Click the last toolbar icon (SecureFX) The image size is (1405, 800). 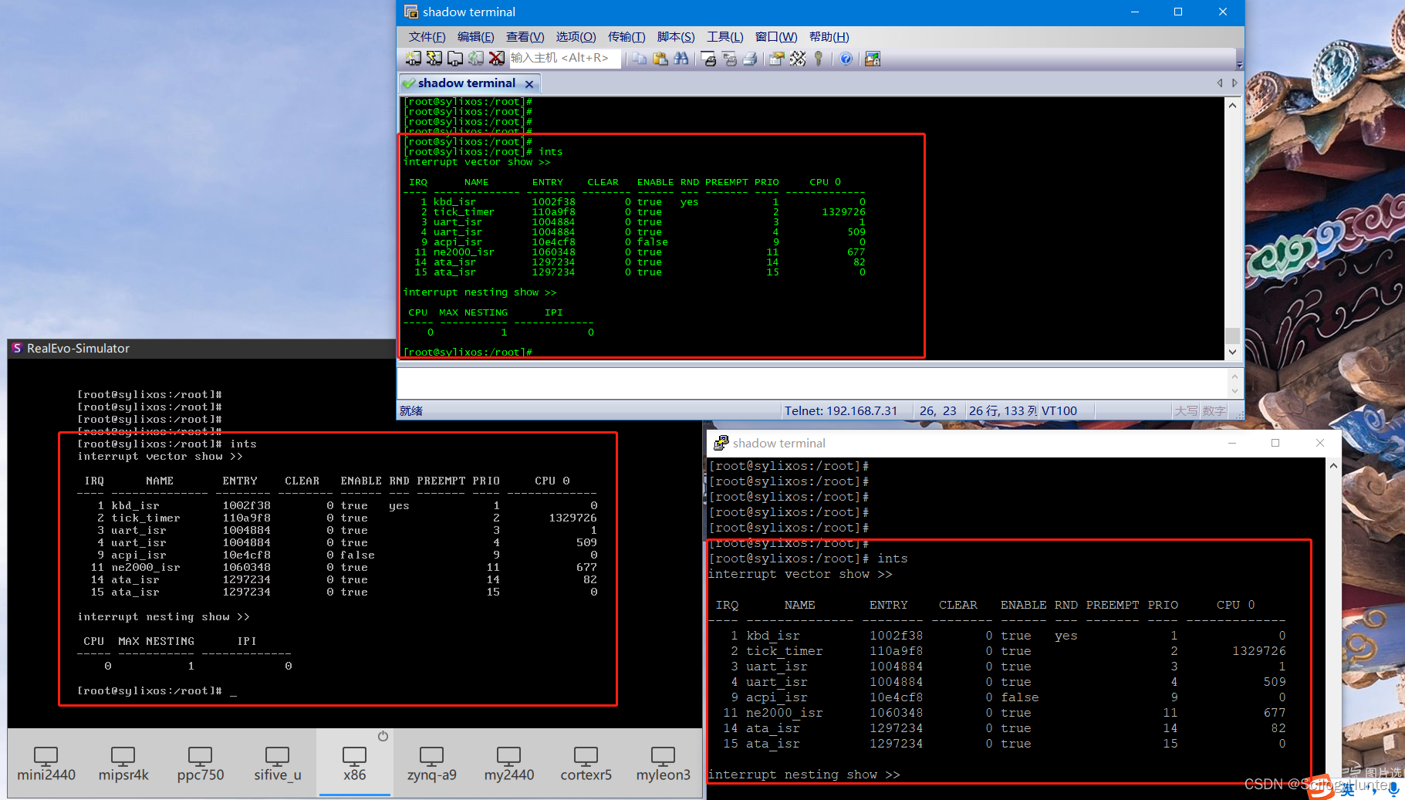tap(873, 59)
